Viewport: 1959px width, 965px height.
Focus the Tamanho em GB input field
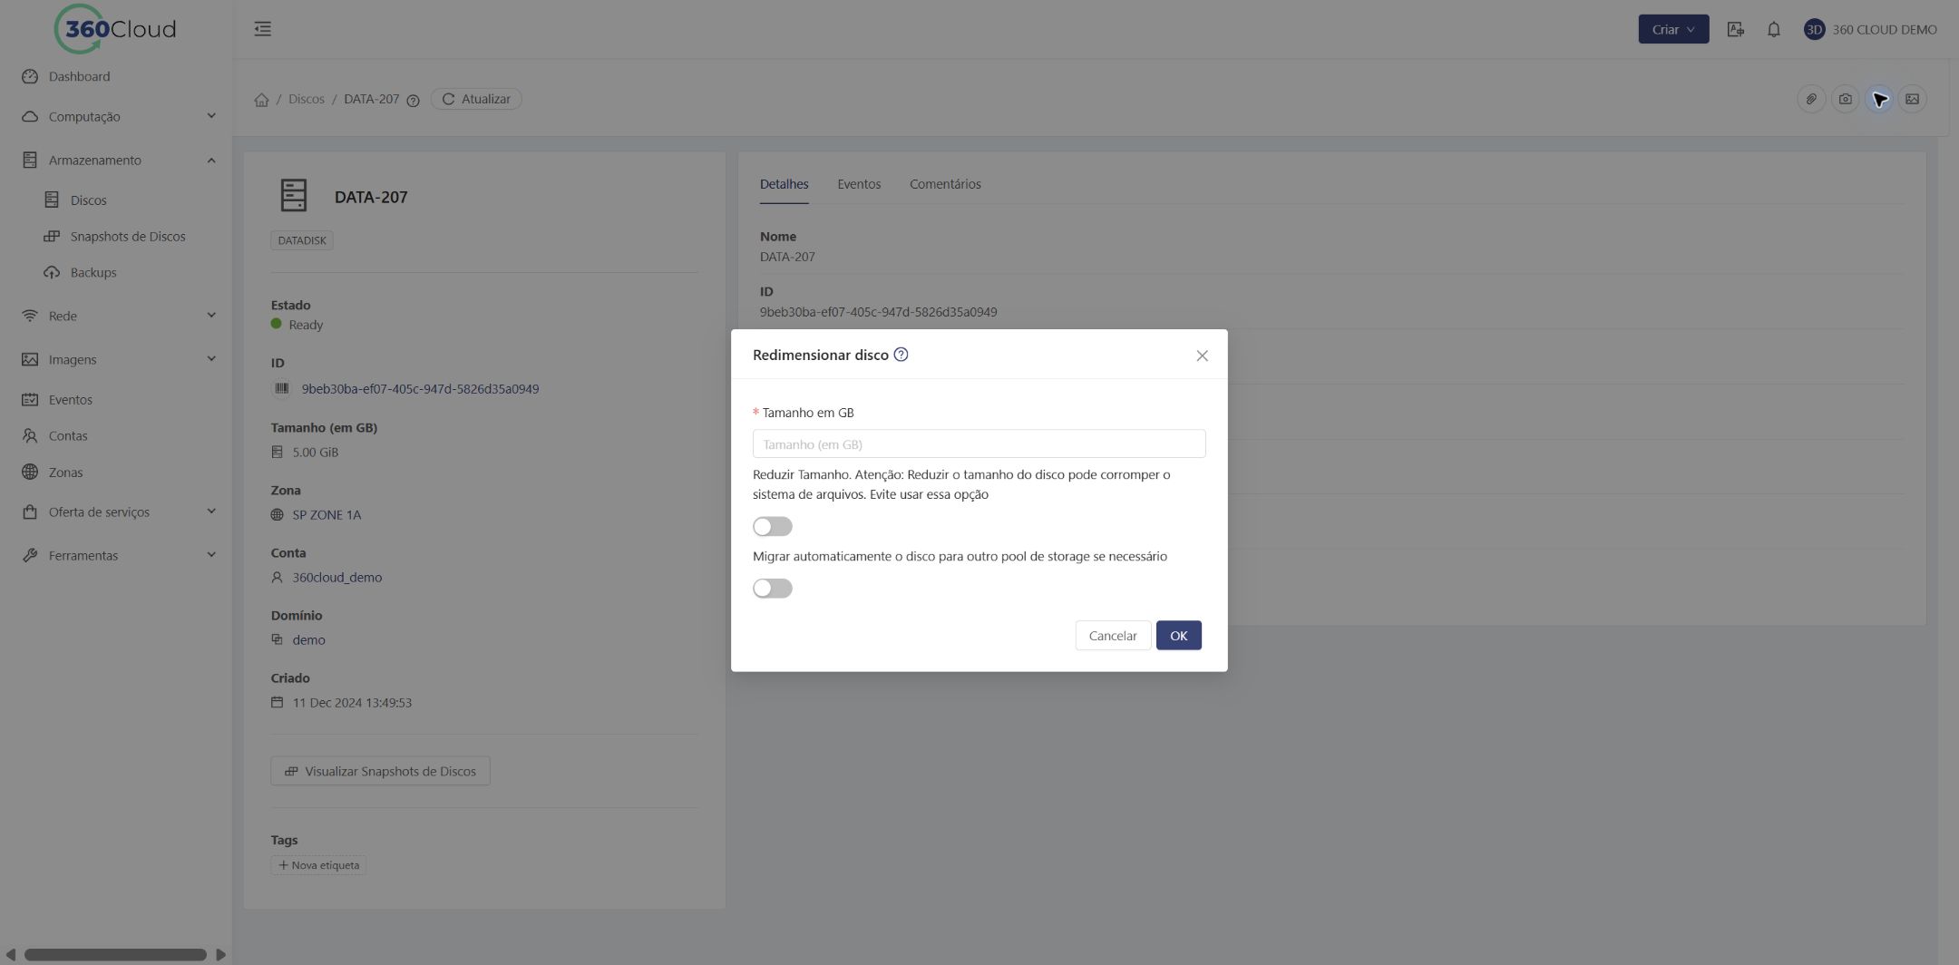(979, 444)
